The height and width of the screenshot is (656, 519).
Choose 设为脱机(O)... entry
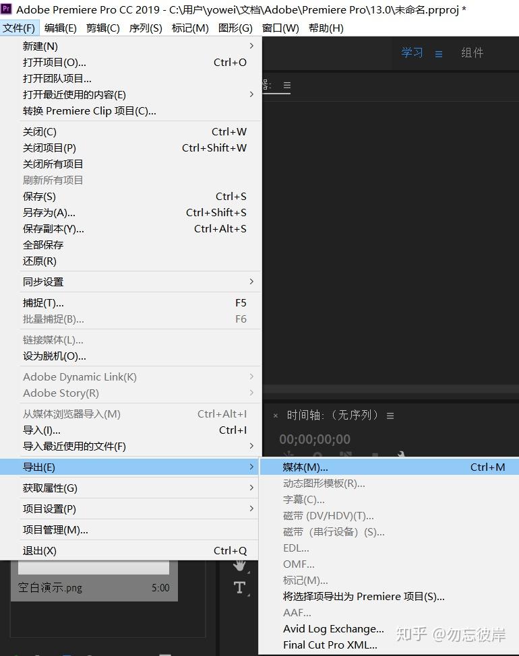[x=131, y=356]
